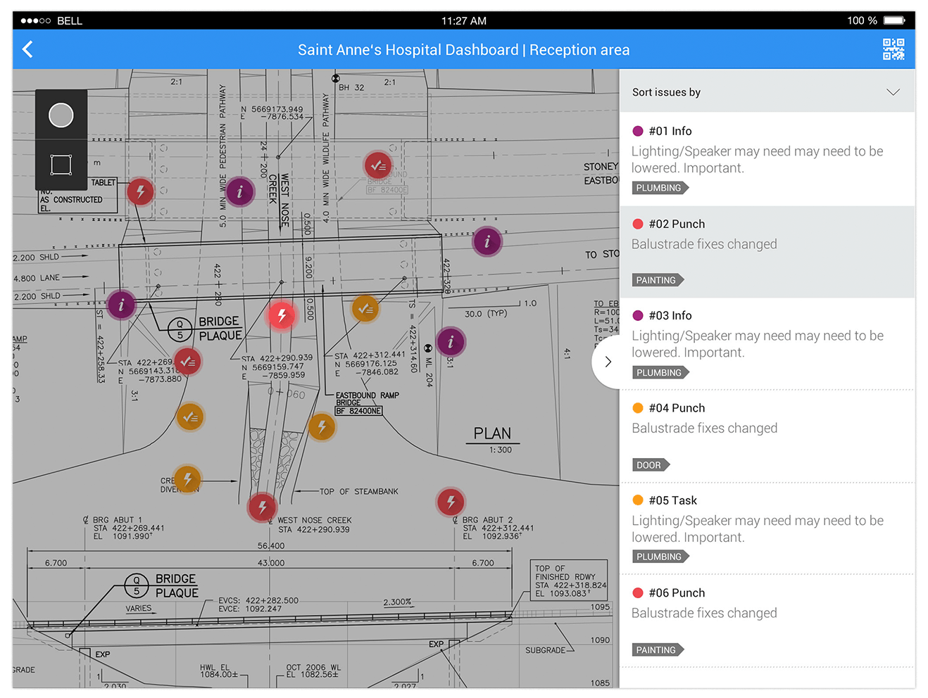Click PAINTING tag on issue #02
The height and width of the screenshot is (698, 928).
658,280
